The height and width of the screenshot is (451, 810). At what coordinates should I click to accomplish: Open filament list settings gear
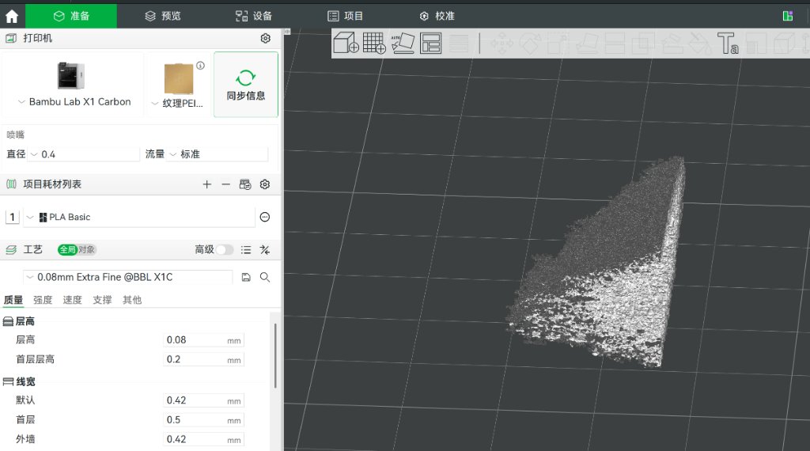click(265, 184)
